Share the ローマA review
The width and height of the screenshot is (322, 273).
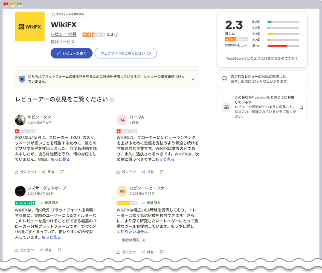click(x=148, y=172)
